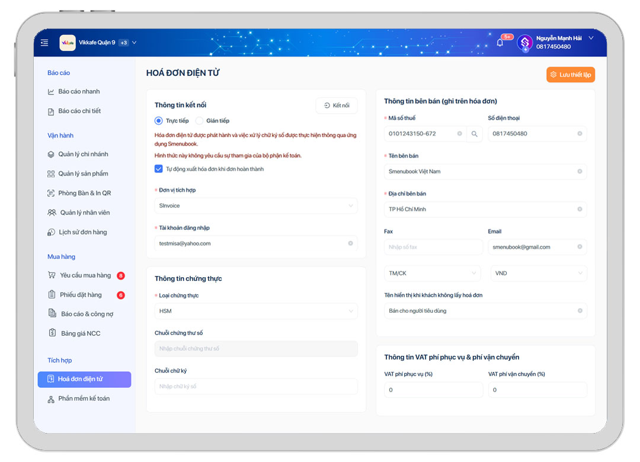Click the Hoá đơn điện tử invoice icon

coord(50,378)
